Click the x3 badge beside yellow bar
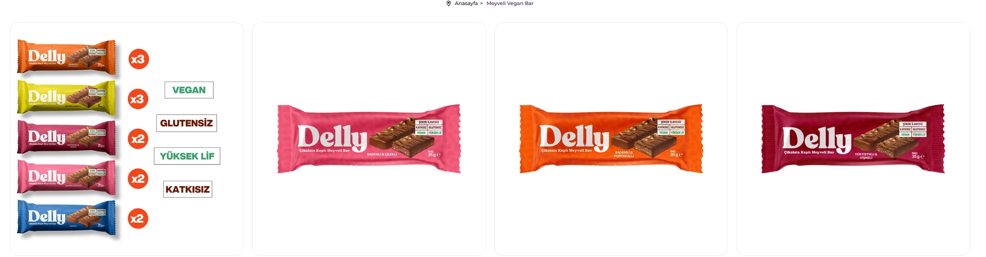Image resolution: width=986 pixels, height=257 pixels. [138, 99]
